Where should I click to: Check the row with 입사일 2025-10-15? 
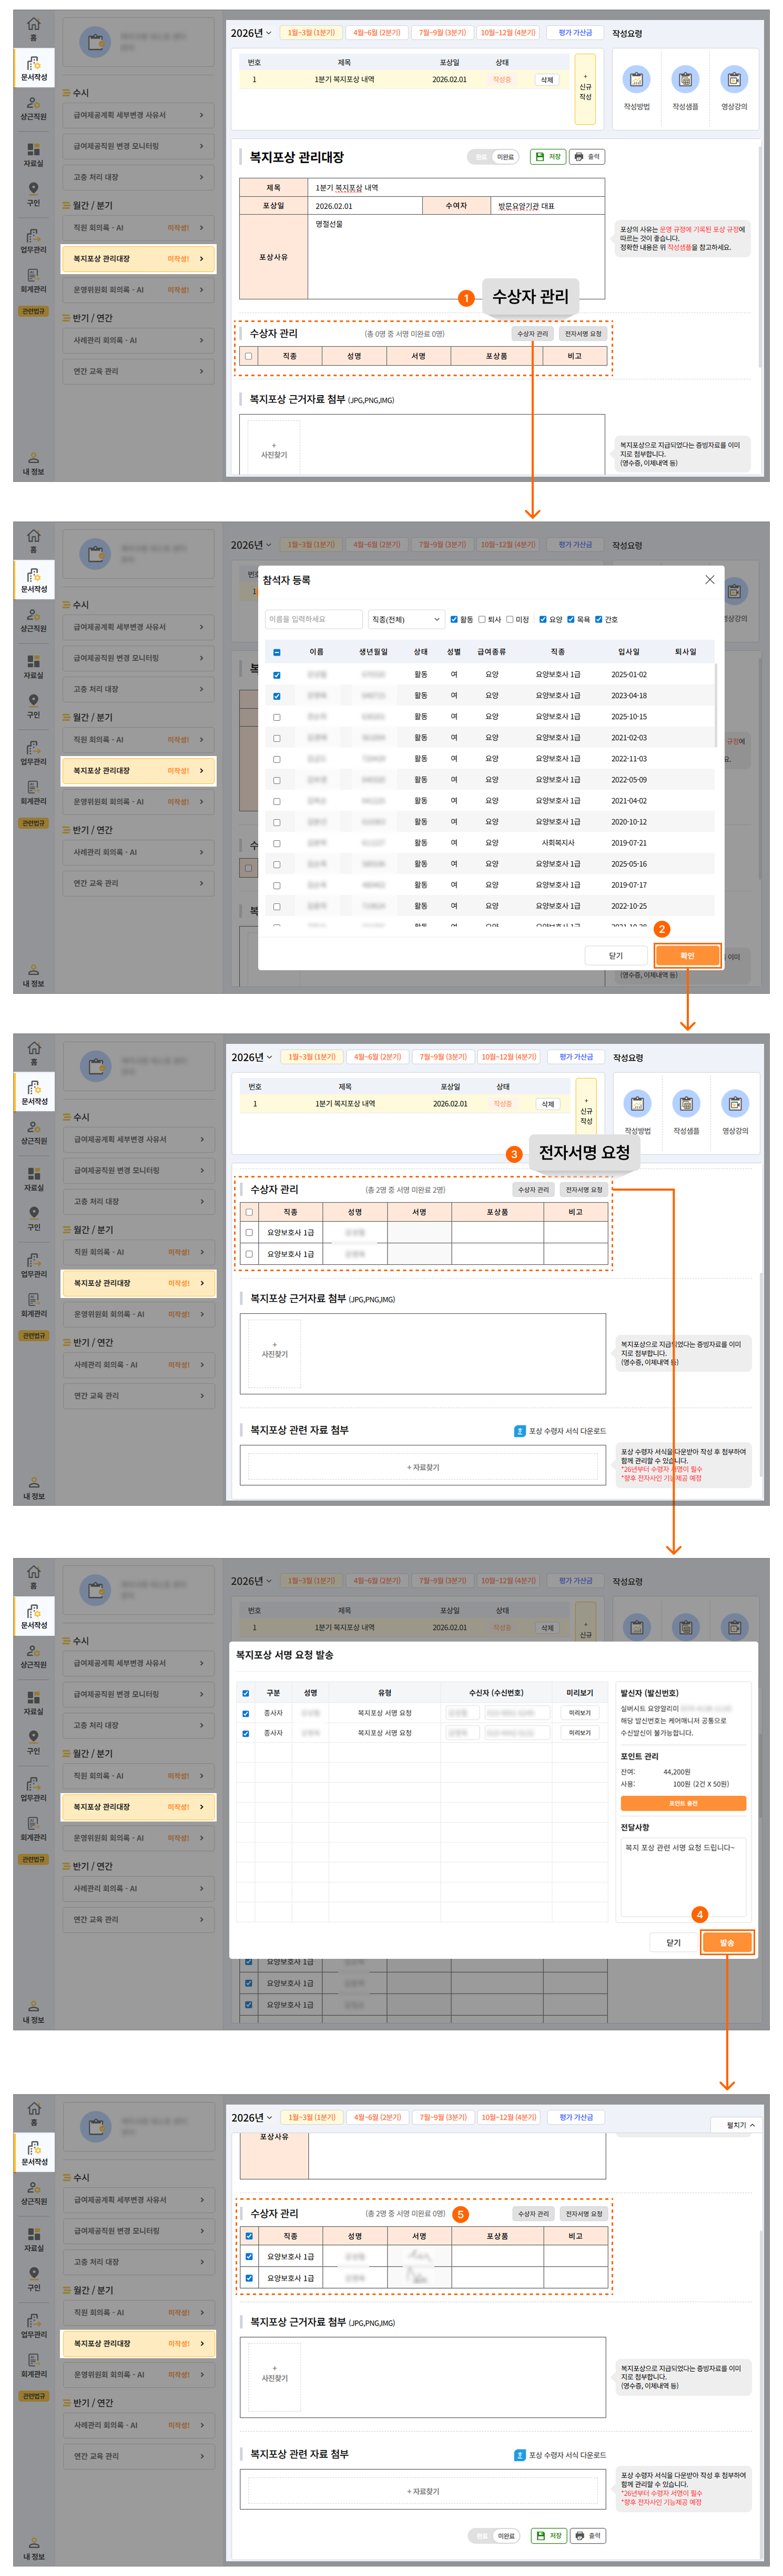277,717
